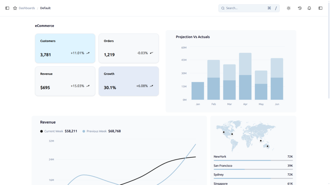
Task: Select the Default breadcrumb item
Action: pyautogui.click(x=45, y=8)
